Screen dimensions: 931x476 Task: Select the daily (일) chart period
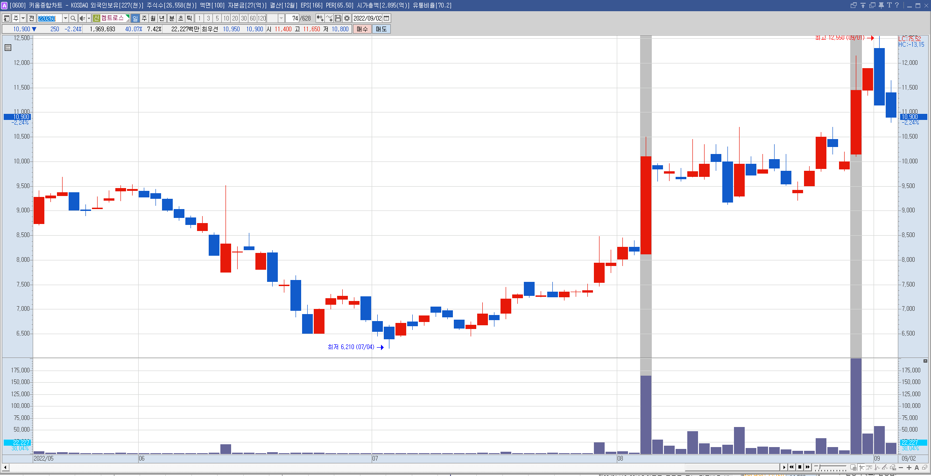tap(135, 18)
